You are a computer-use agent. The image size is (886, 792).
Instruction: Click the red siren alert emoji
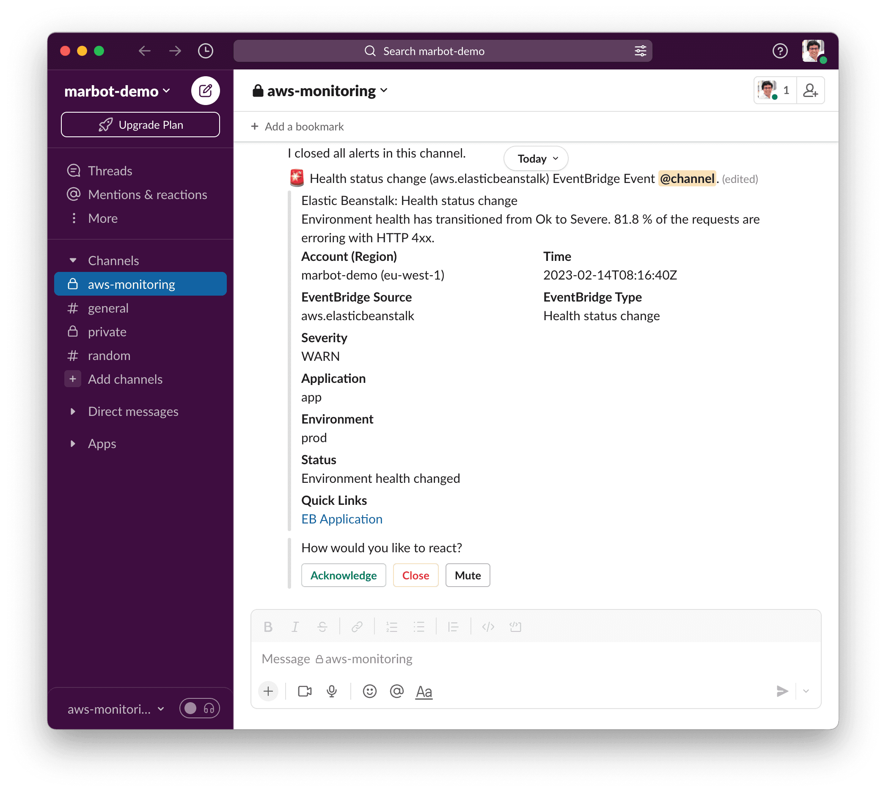click(297, 178)
